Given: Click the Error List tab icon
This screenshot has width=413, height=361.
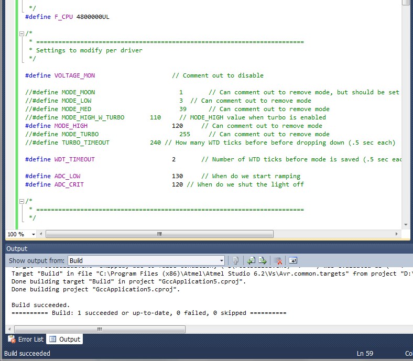Looking at the screenshot, I should click(x=12, y=339).
